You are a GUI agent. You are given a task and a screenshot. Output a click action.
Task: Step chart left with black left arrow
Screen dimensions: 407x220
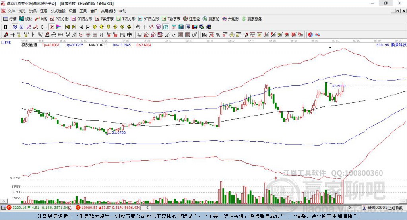point(81,27)
